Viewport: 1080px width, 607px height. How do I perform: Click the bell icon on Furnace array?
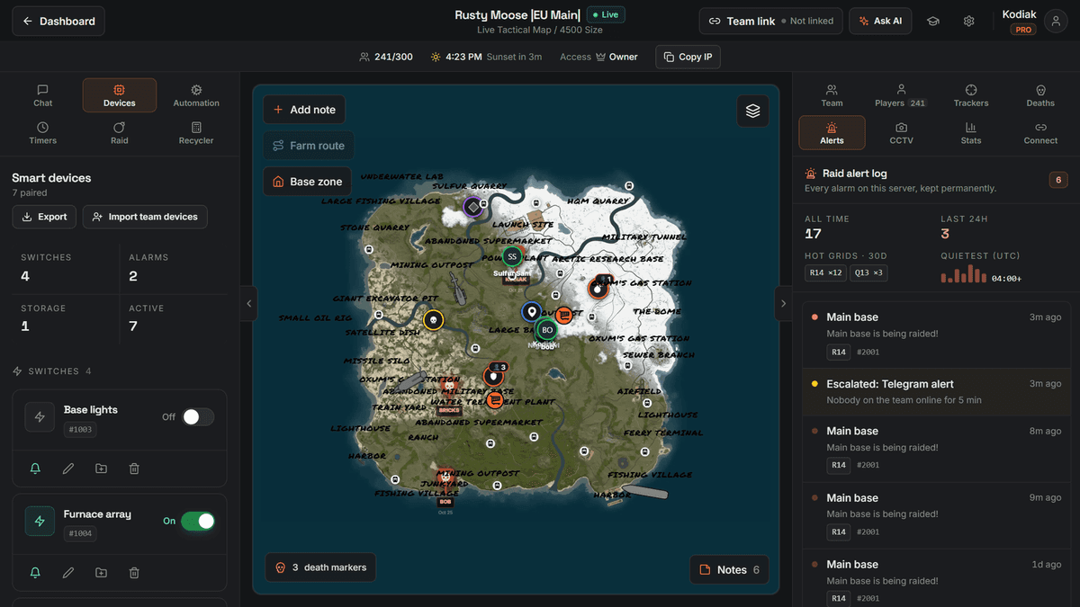pos(35,573)
